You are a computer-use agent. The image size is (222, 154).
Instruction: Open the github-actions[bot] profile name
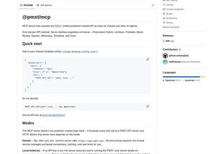[x=179, y=55]
